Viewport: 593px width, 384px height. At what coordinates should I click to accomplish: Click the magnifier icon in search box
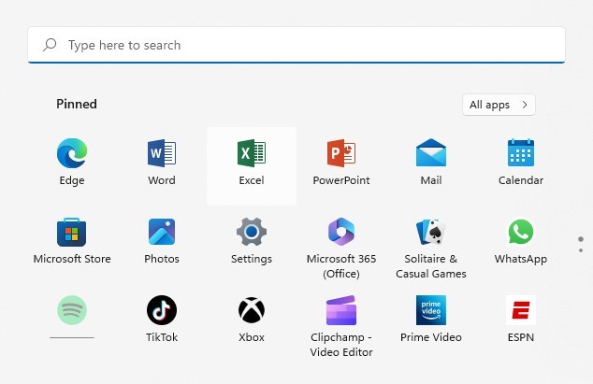coord(50,45)
